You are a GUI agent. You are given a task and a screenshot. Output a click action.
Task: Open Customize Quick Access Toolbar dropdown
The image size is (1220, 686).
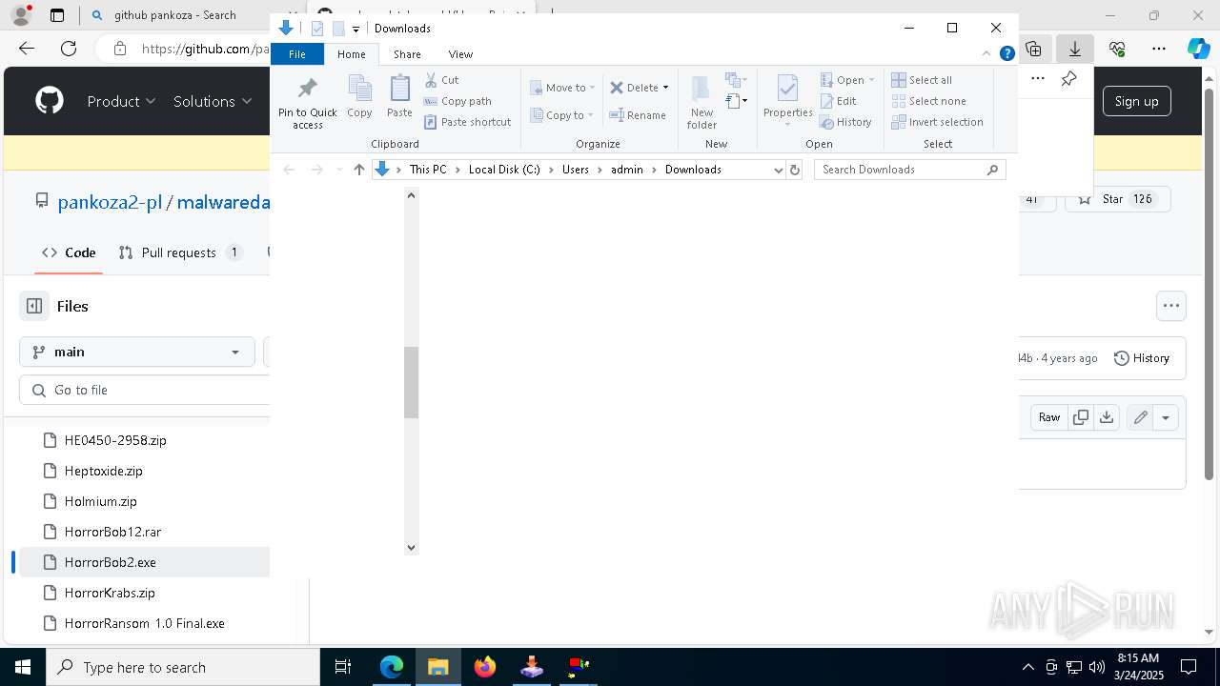click(x=356, y=29)
